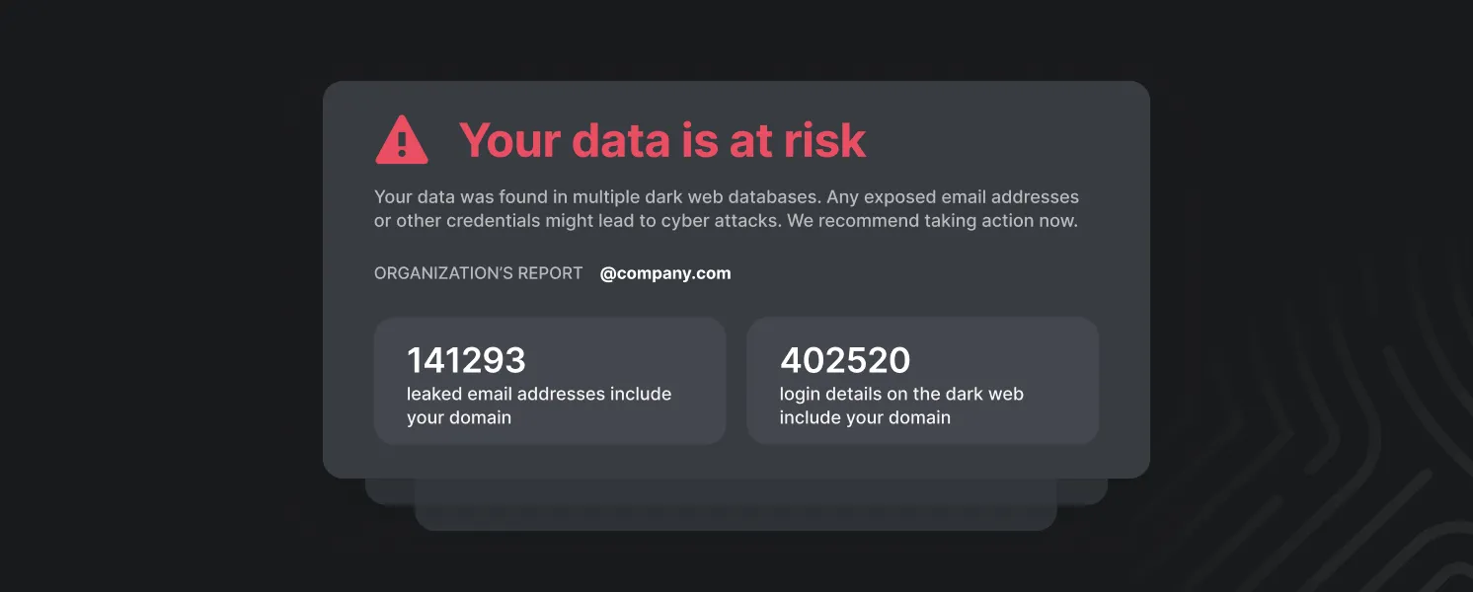Click the red warning triangle icon
The image size is (1473, 592).
tap(401, 140)
